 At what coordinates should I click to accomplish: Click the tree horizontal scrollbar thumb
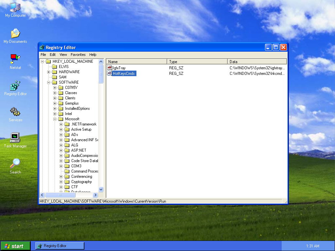coord(60,195)
